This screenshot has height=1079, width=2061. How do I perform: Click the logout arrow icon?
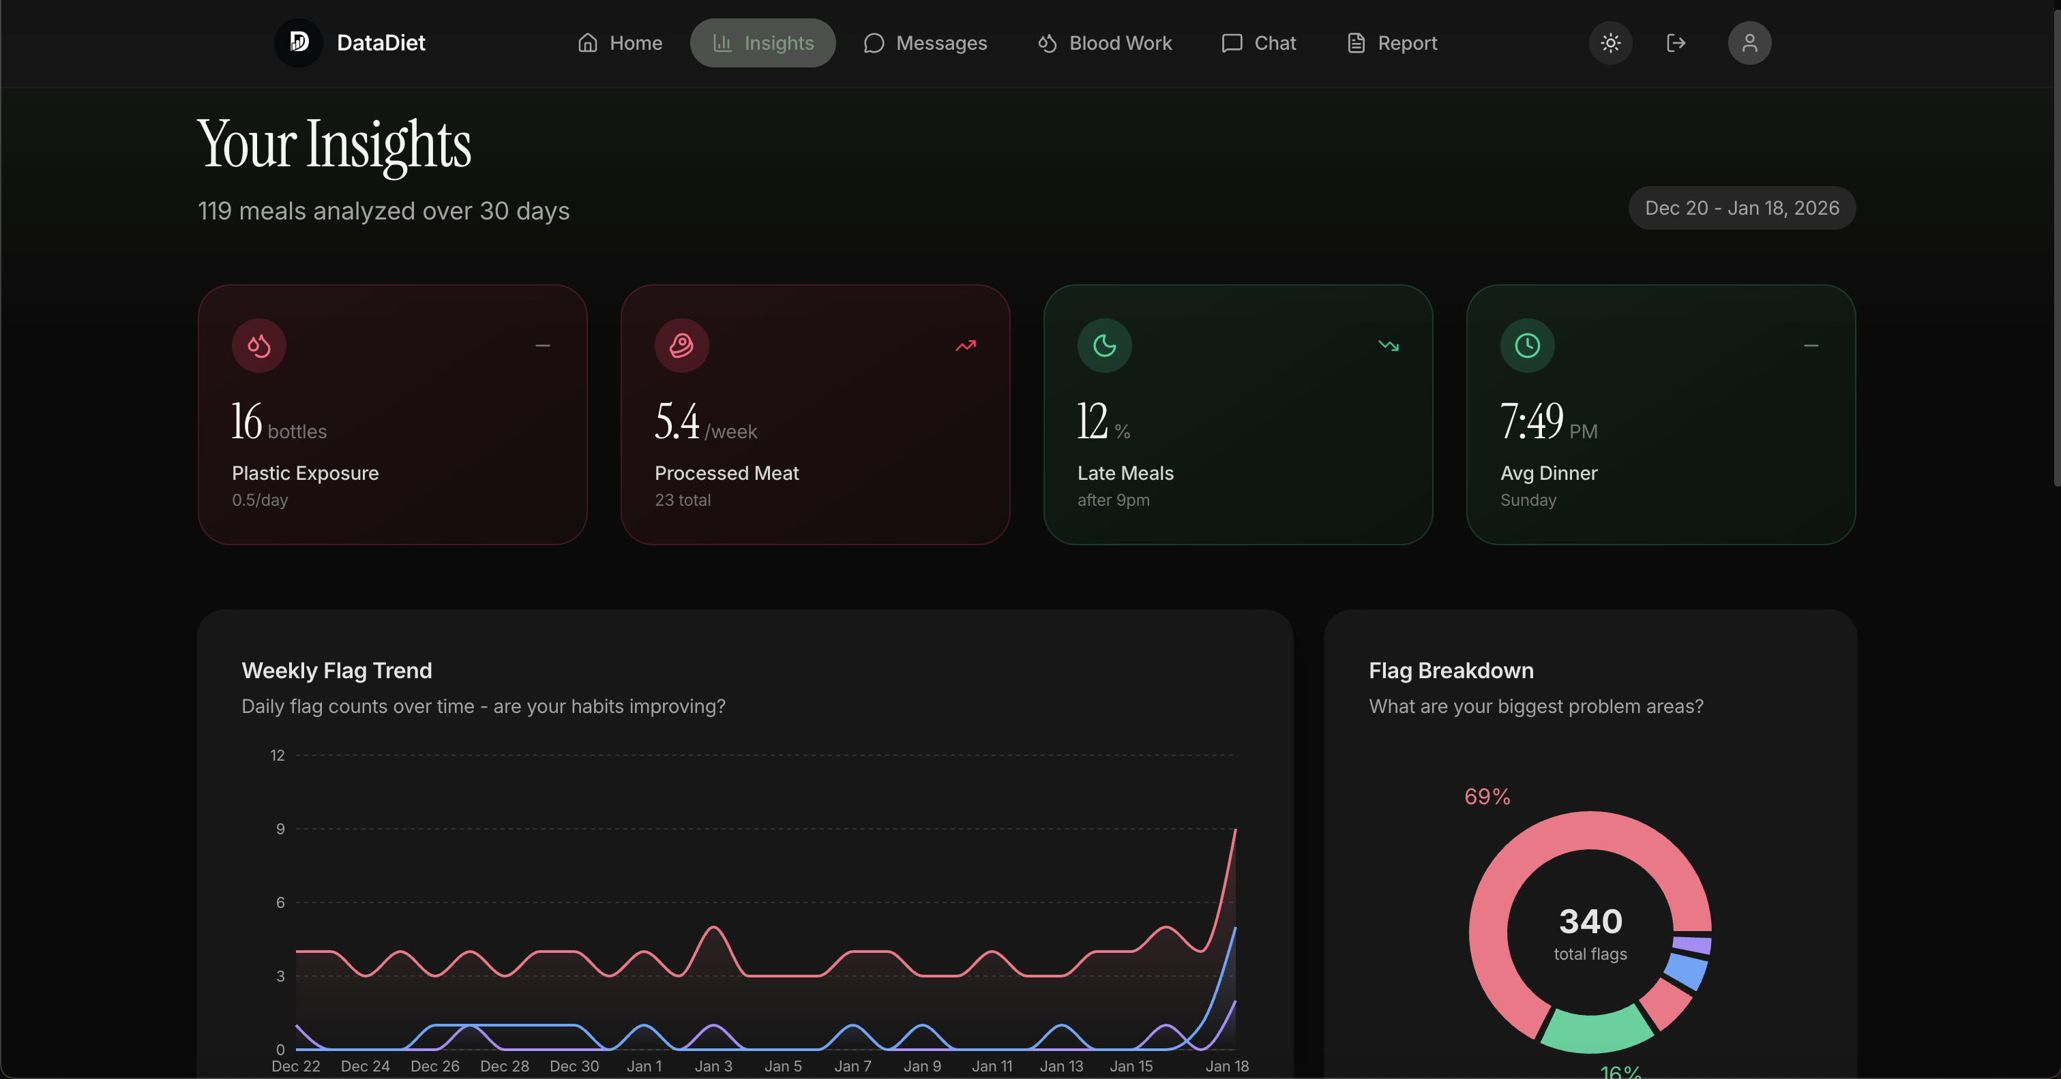[1676, 42]
